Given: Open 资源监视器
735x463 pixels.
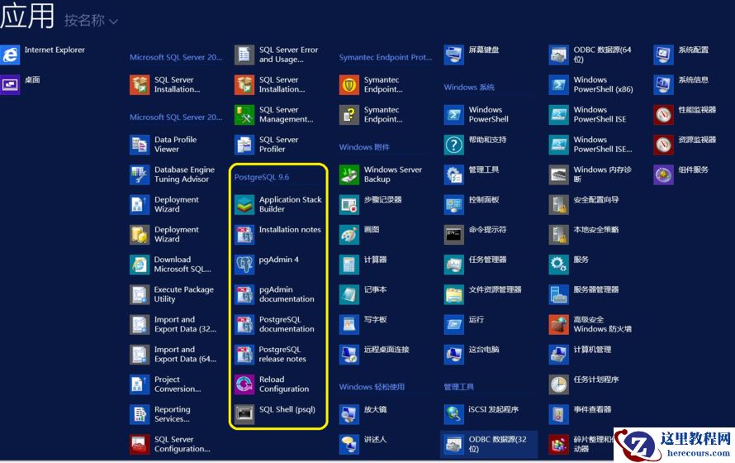Looking at the screenshot, I should (685, 145).
